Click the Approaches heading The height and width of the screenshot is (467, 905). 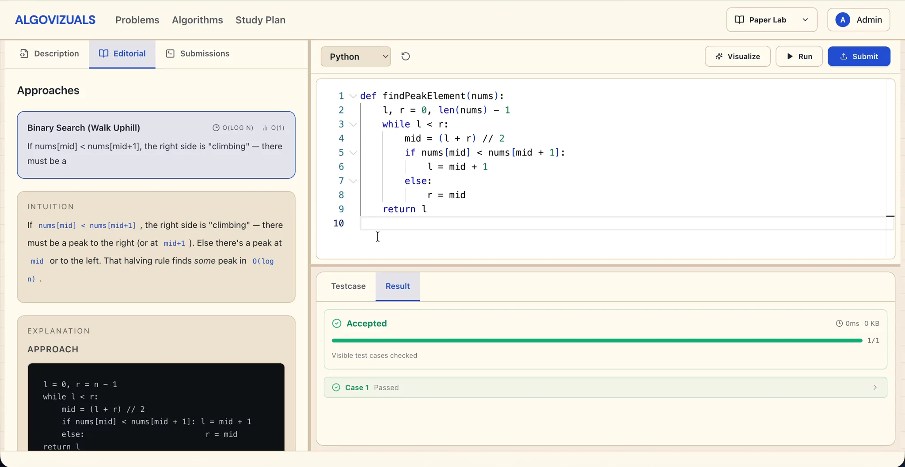click(x=48, y=90)
